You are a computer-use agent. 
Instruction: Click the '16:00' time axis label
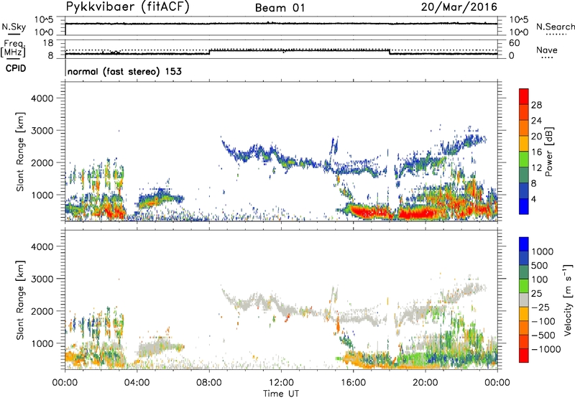[353, 383]
